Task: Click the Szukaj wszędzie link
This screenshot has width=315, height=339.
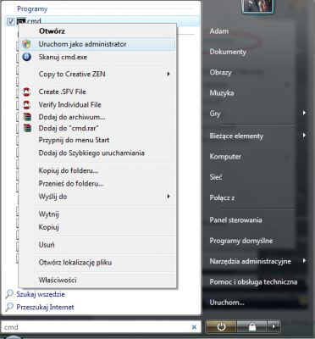Action: 41,294
